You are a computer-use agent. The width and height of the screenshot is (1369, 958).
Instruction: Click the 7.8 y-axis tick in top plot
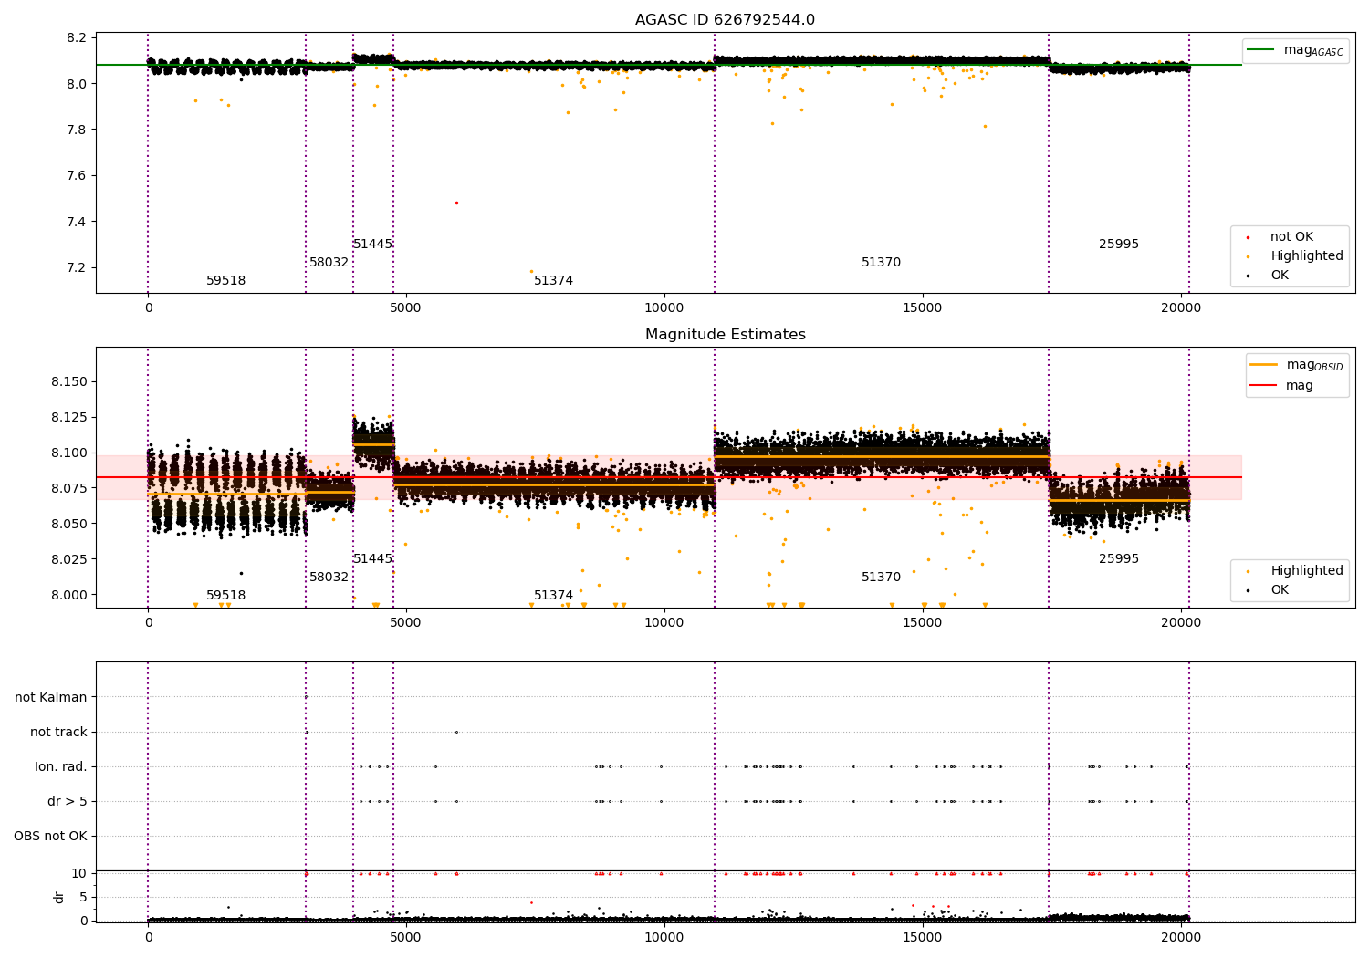pyautogui.click(x=78, y=130)
